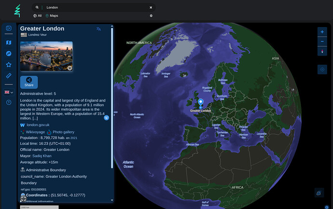333x209 pixels.
Task: Click fullscreen expand icon in panel corner
Action: click(x=23, y=199)
